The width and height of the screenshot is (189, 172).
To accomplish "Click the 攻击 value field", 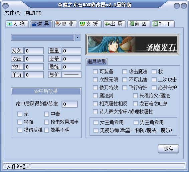I will point(34,59).
